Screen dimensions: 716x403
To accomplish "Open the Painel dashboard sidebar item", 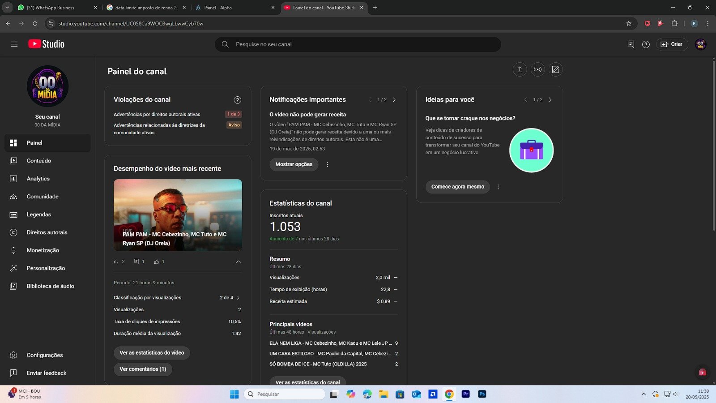I will coord(47,143).
